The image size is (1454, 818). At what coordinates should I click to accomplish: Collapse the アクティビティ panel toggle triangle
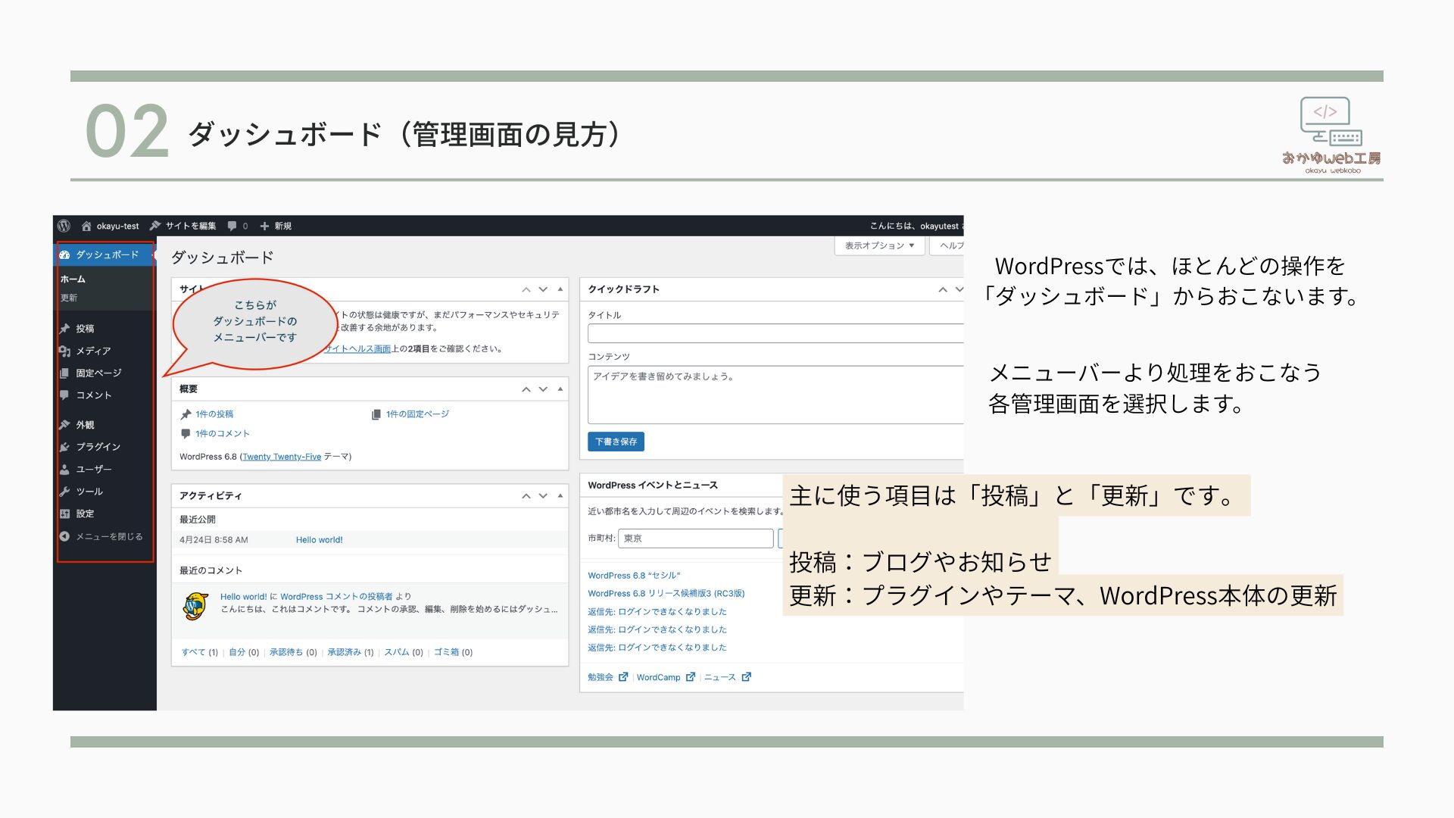(560, 496)
